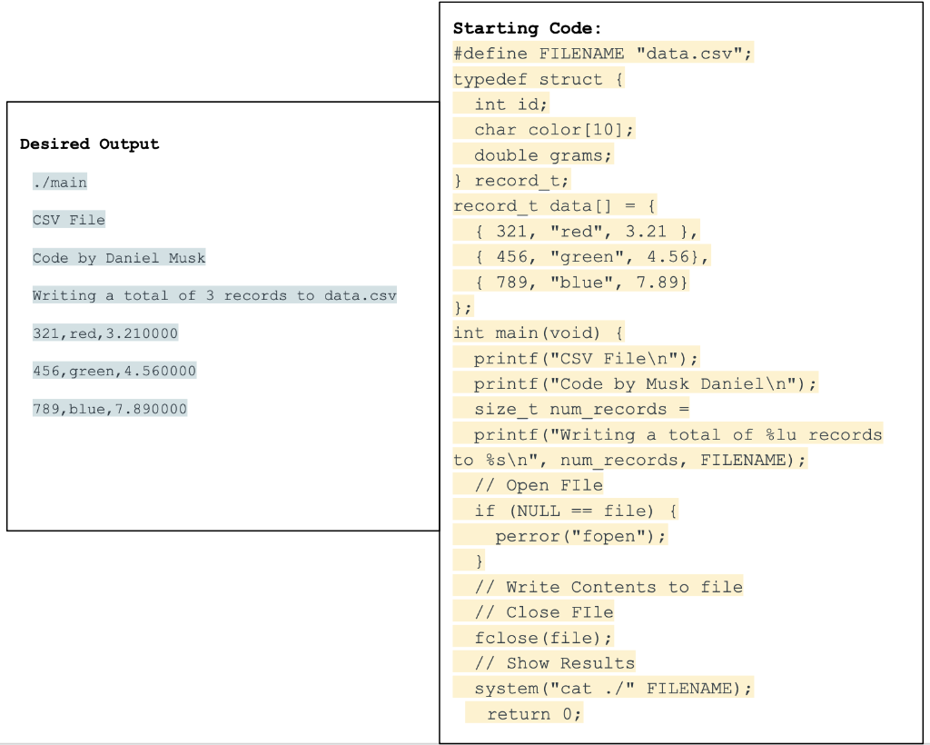Select the double grams member line

tap(532, 154)
